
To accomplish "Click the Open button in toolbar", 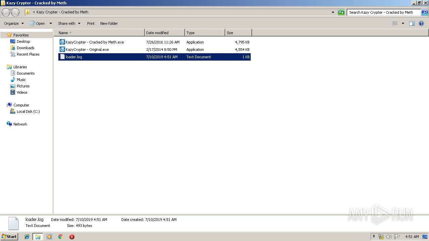I will (38, 23).
